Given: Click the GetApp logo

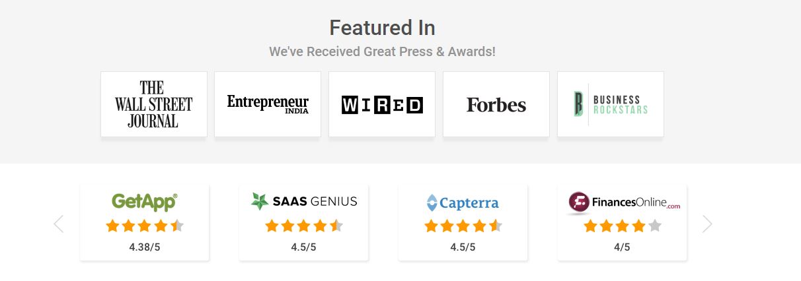Looking at the screenshot, I should click(145, 201).
